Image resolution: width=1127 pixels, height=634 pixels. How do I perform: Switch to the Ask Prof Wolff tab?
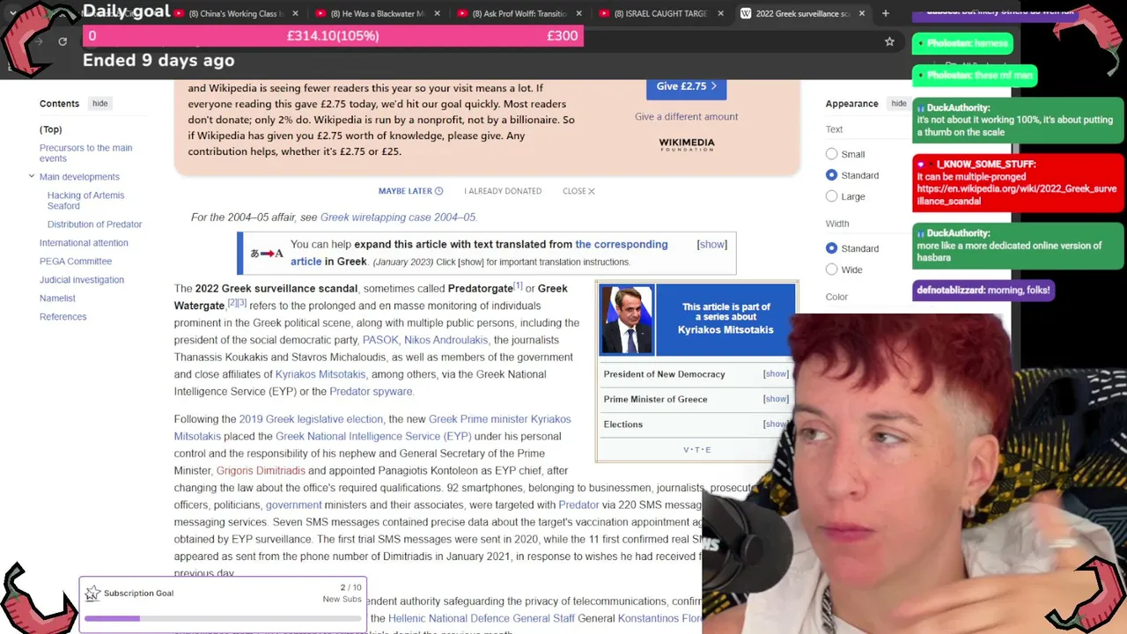coord(519,13)
